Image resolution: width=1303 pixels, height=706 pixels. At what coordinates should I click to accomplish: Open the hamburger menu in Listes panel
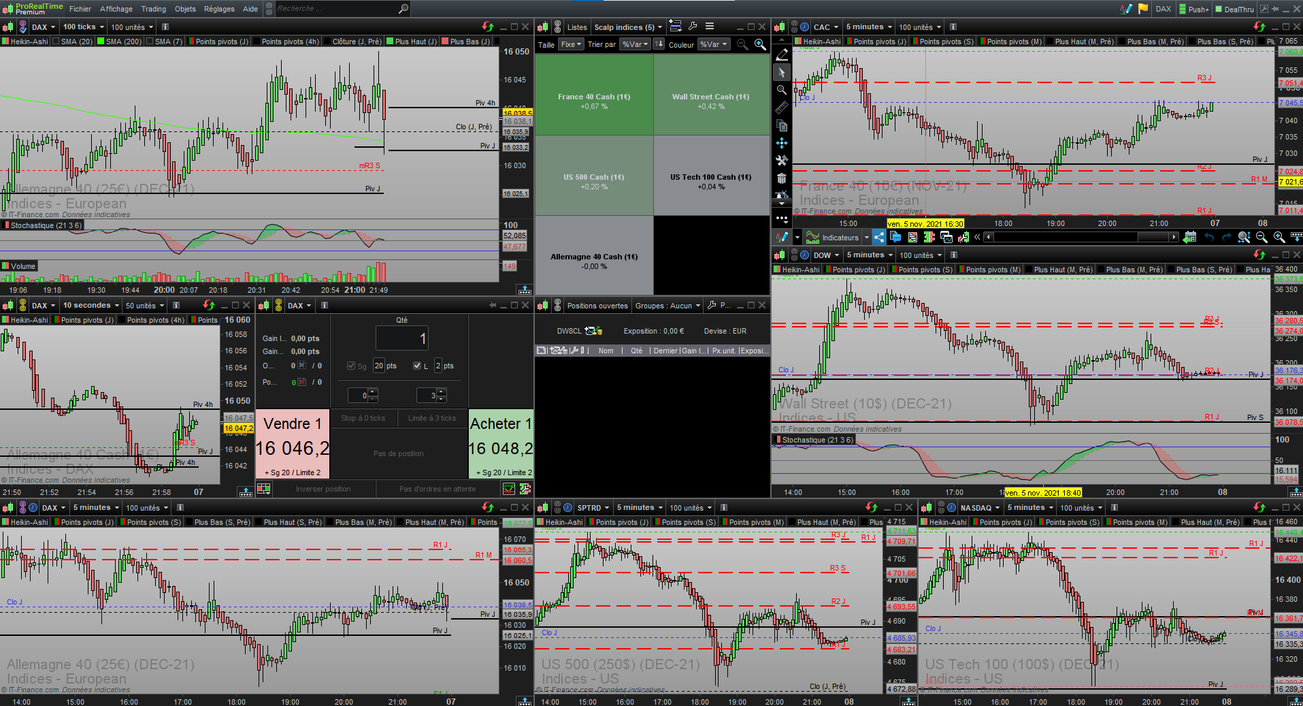coord(710,27)
